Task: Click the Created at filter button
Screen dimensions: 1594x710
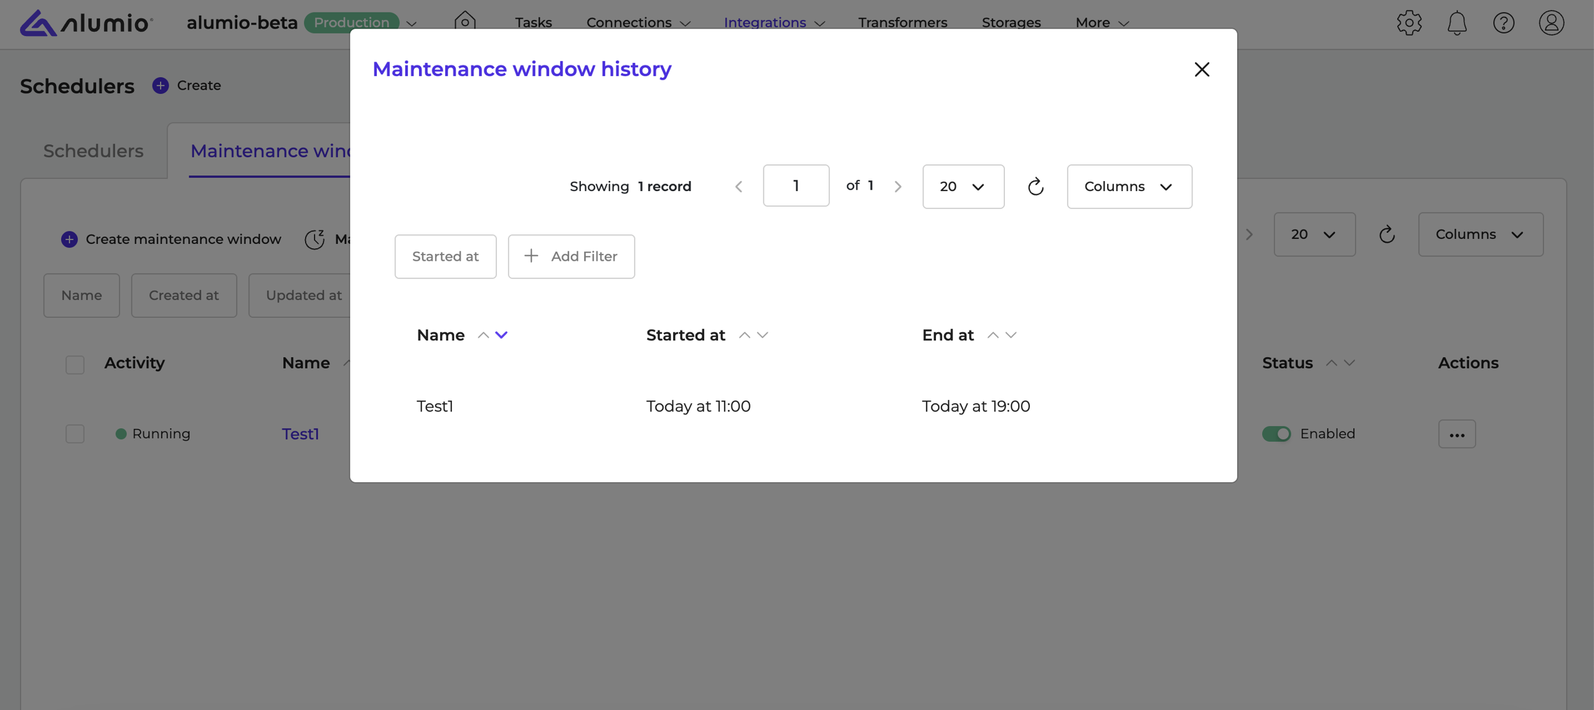Action: click(x=184, y=296)
